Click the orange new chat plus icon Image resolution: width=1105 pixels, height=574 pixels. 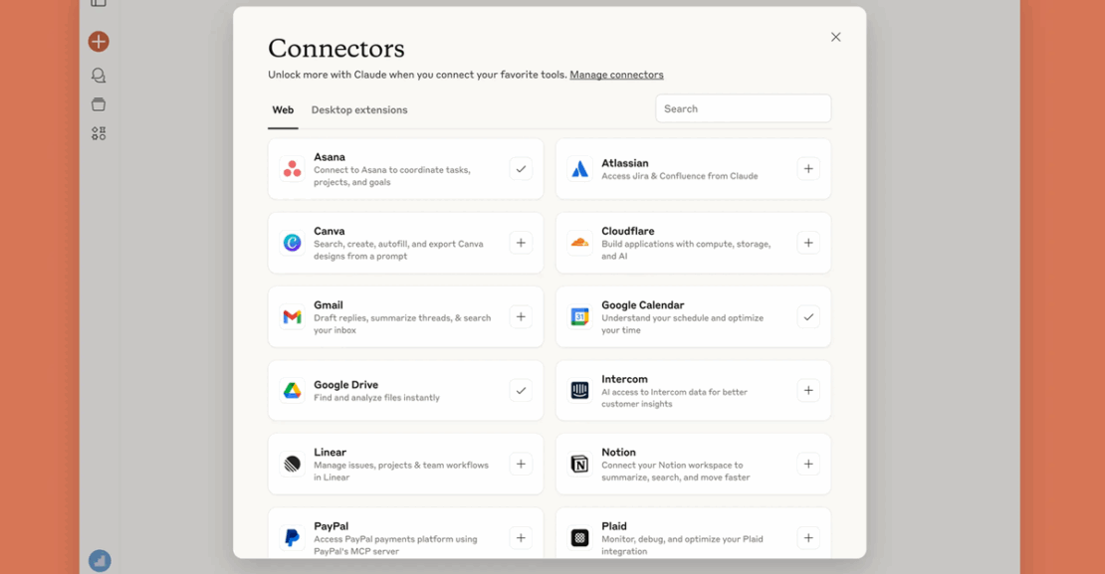coord(98,41)
